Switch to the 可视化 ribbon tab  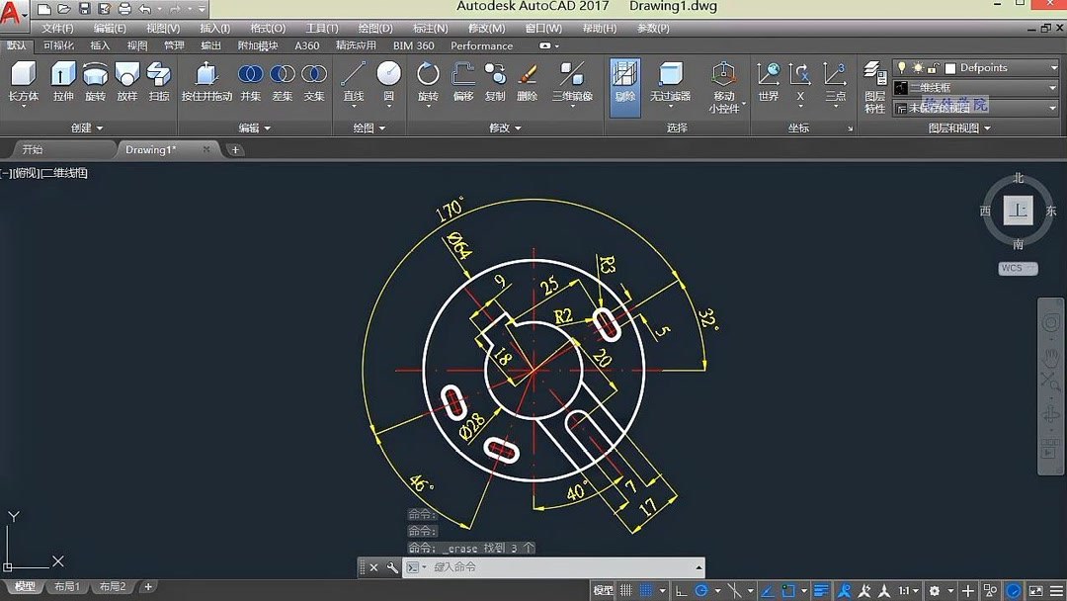(x=57, y=44)
